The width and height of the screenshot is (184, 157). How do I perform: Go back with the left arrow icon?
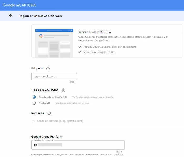tap(11, 16)
